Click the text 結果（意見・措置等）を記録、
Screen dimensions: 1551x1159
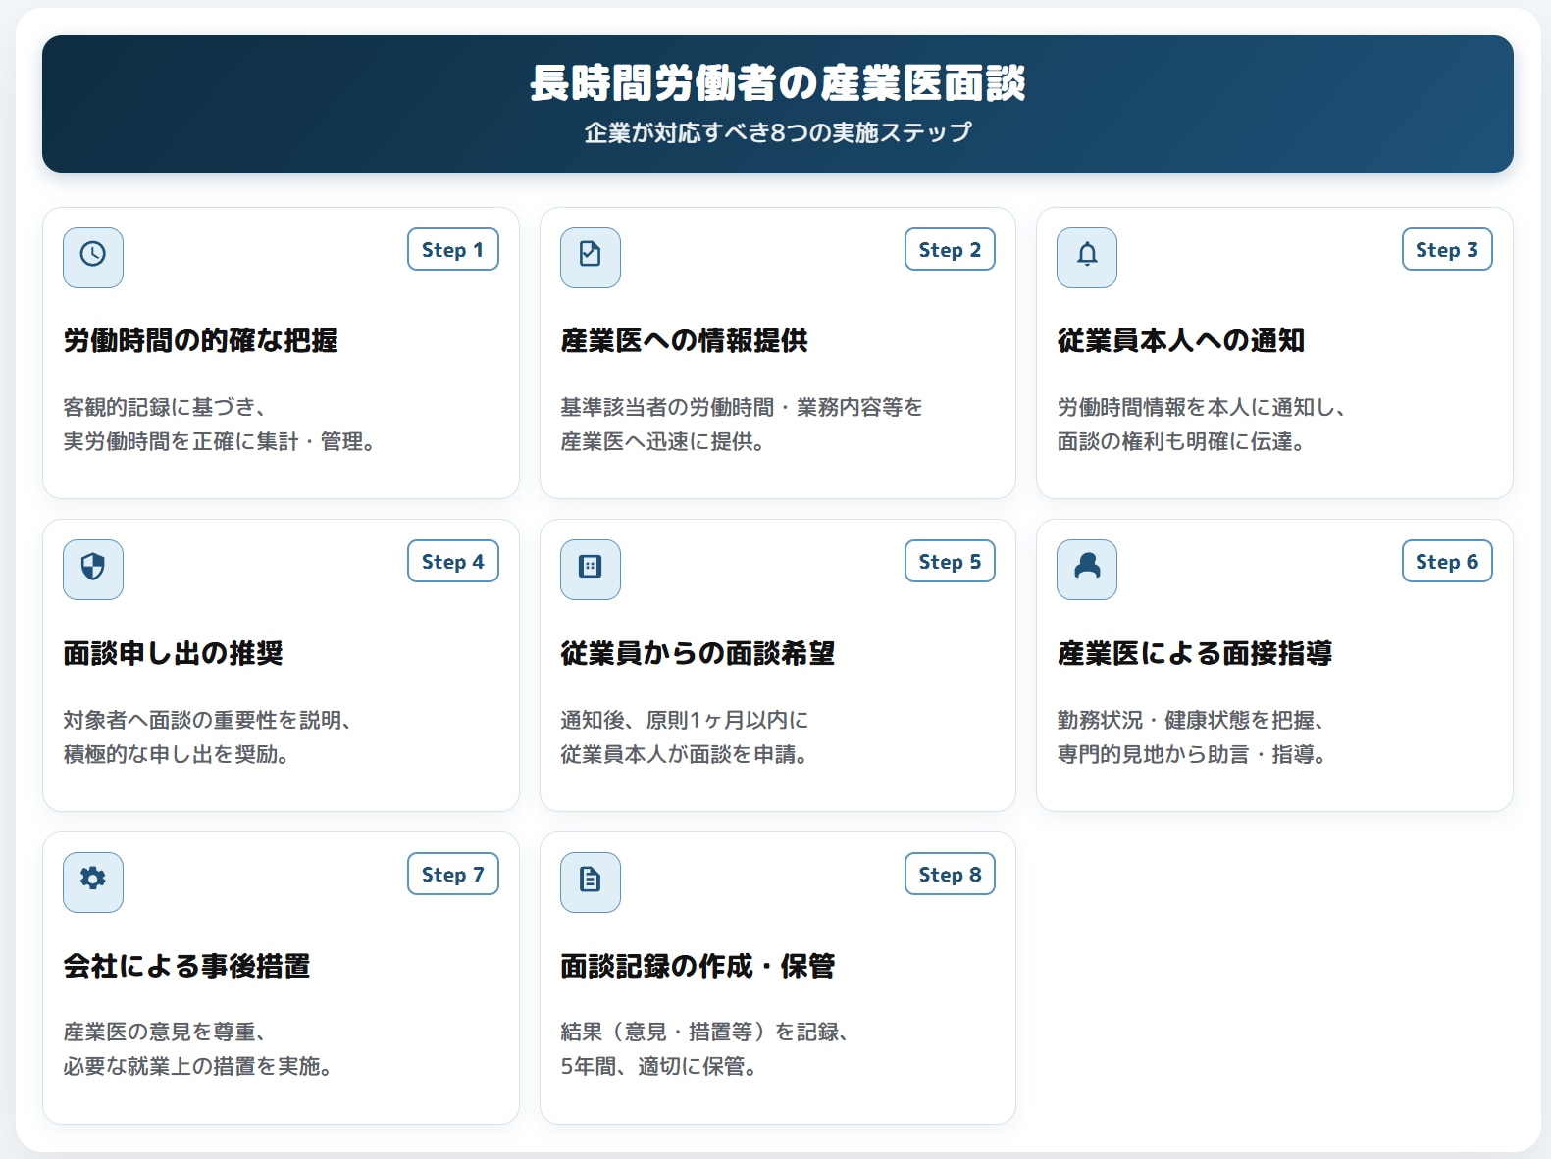(705, 1032)
